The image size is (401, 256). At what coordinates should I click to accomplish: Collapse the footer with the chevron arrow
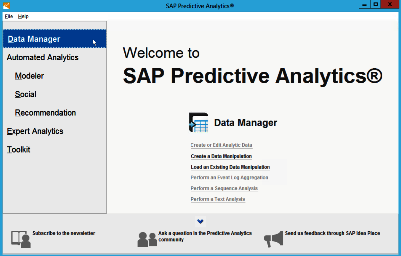click(x=200, y=221)
